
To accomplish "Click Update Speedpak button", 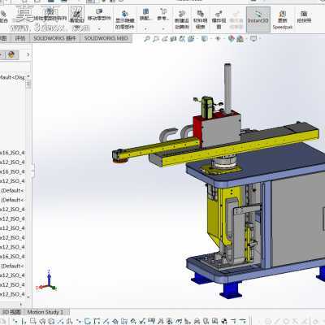I will 283,19.
